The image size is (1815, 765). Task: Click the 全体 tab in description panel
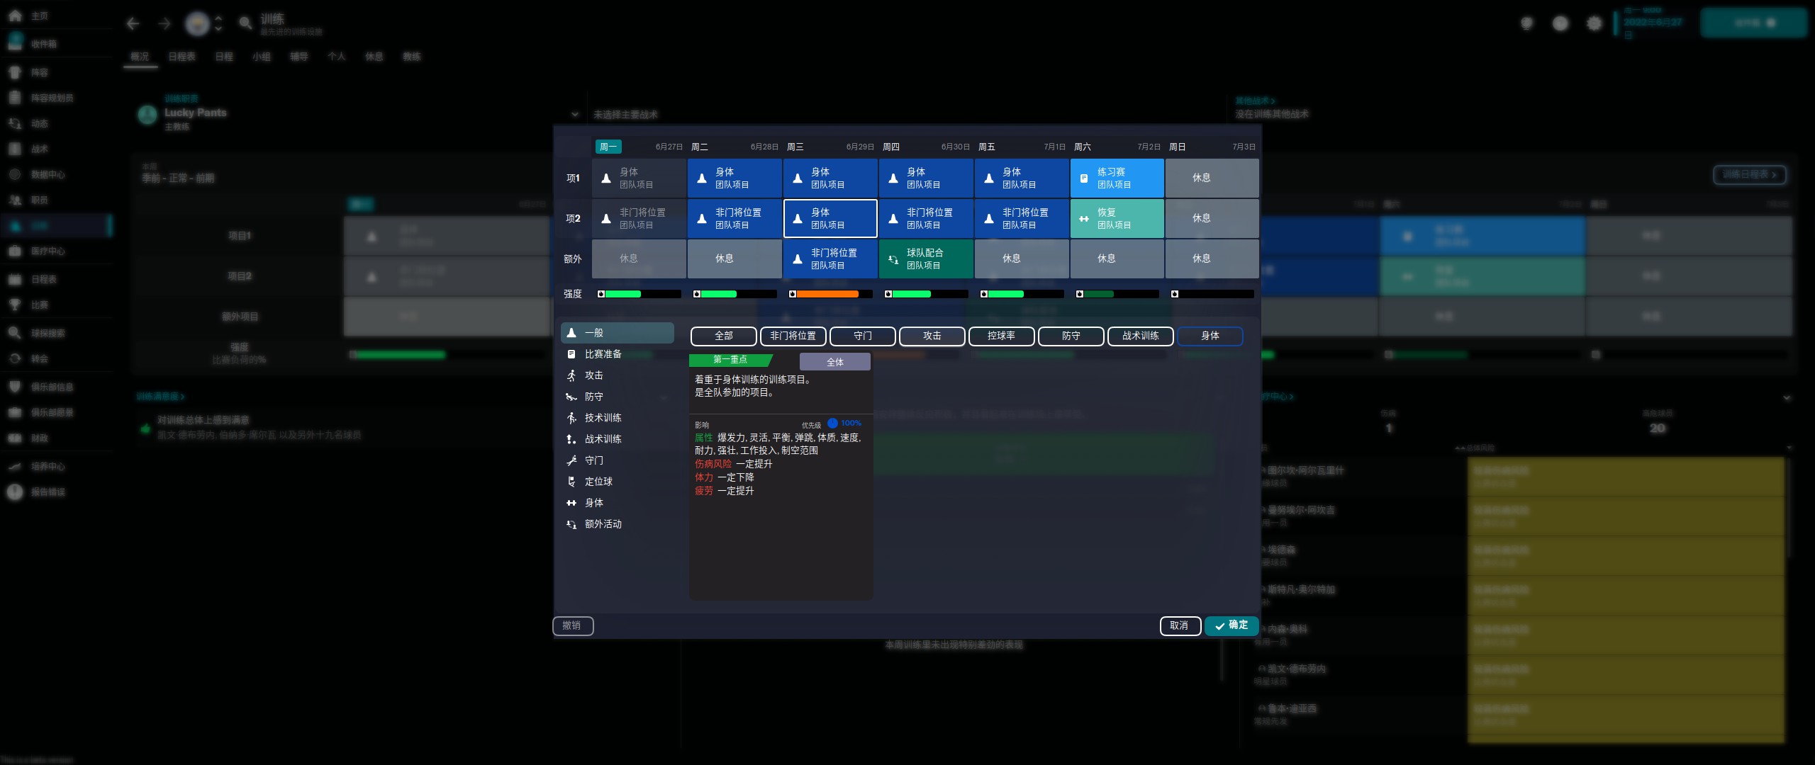834,362
